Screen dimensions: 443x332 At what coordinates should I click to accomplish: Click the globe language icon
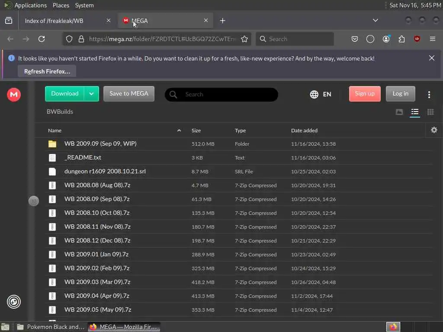coord(314,94)
